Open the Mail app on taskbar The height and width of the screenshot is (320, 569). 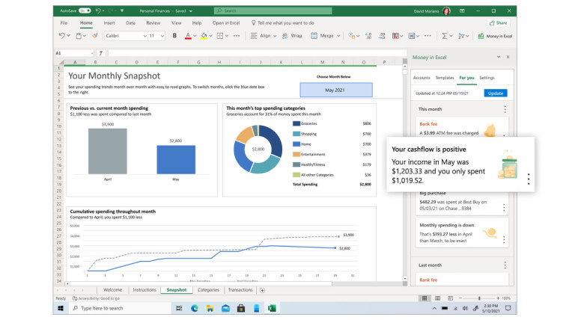click(225, 308)
